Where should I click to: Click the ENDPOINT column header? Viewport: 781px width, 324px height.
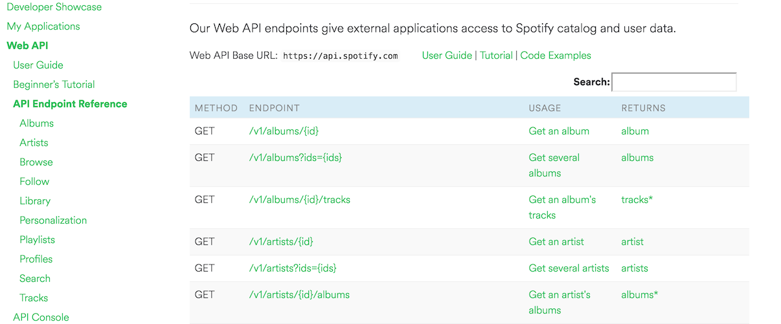(x=275, y=108)
